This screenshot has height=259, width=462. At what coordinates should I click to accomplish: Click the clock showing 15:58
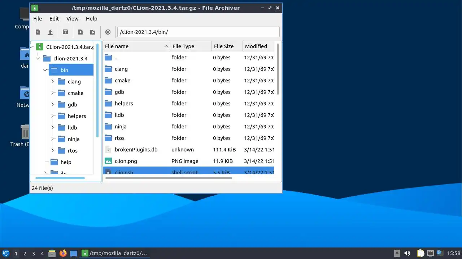pyautogui.click(x=454, y=253)
